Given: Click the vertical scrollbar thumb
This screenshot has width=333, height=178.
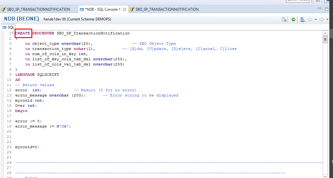Looking at the screenshot, I should 325,39.
